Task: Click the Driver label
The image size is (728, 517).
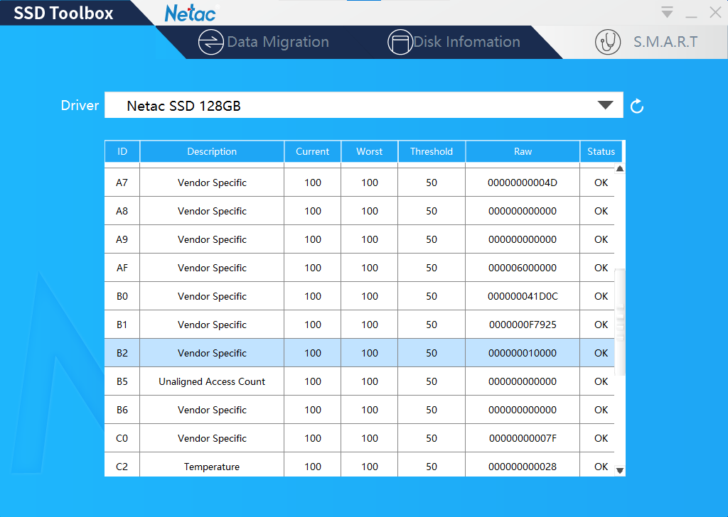Action: point(80,105)
